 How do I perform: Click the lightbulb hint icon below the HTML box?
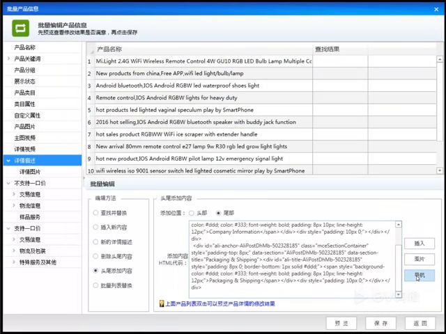[162, 303]
